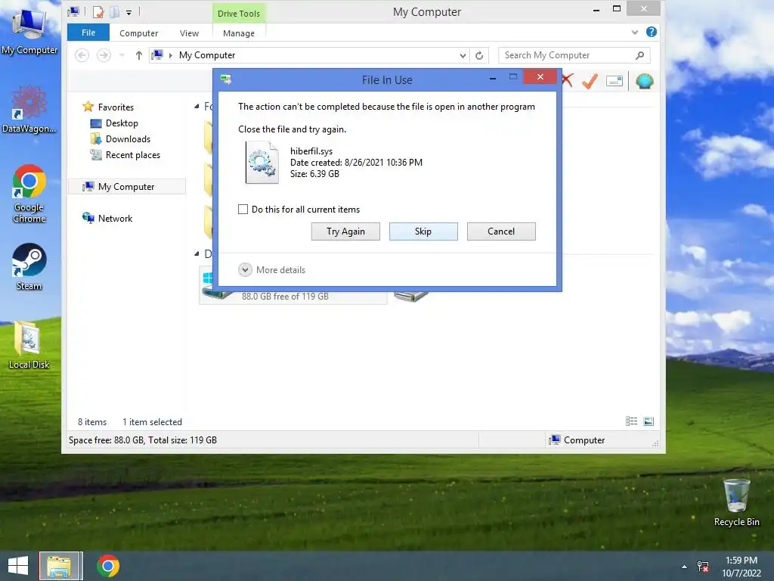
Task: Click 'Size: 6.39 GB' text
Action: (x=314, y=174)
